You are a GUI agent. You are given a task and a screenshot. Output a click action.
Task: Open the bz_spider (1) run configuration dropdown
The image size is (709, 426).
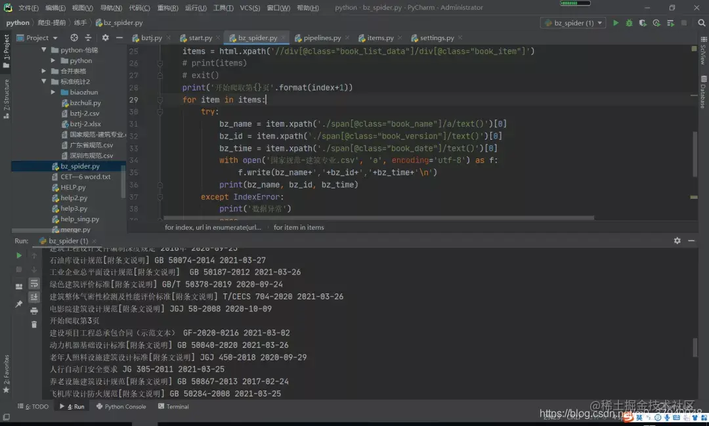point(573,22)
